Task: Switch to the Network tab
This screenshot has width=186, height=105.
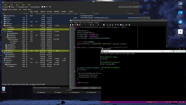Action: (x=15, y=10)
